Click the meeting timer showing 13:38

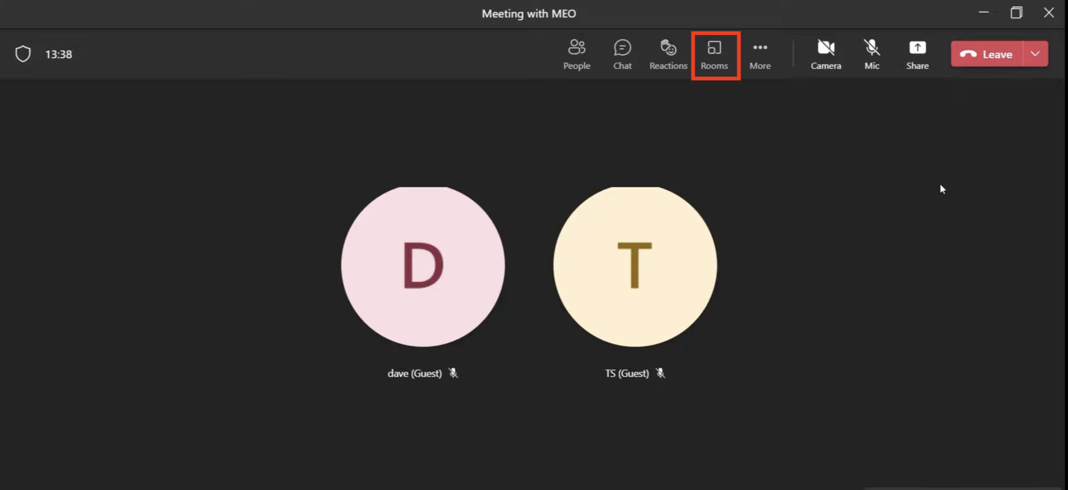tap(58, 54)
